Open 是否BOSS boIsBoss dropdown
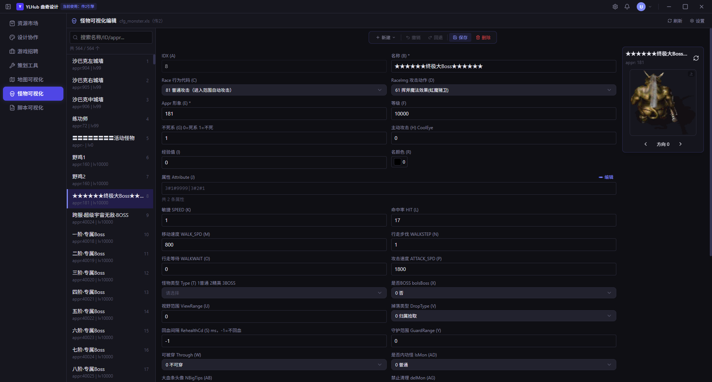The image size is (712, 382). click(x=504, y=293)
